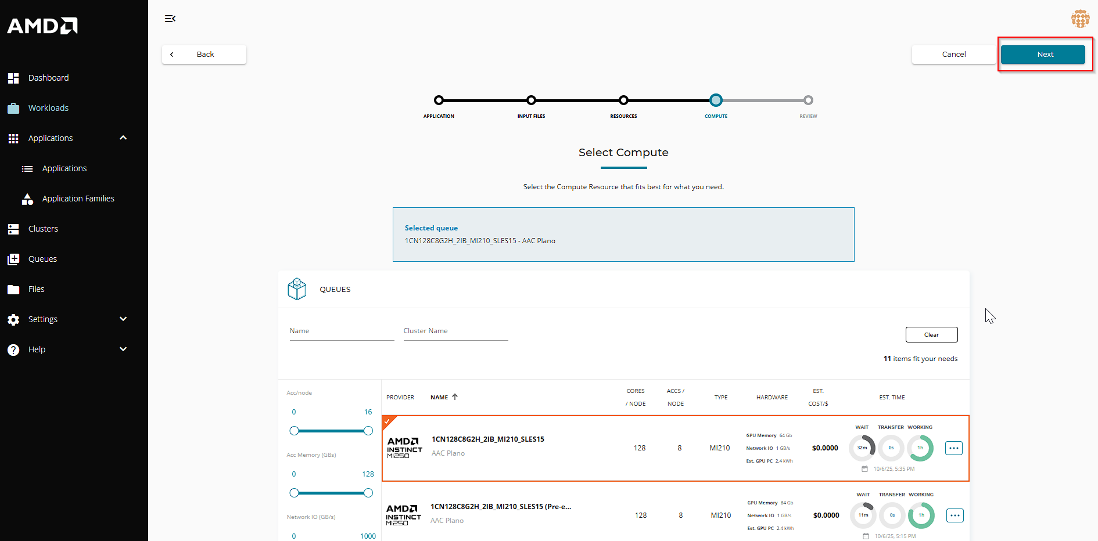
Task: Open the Files folder icon
Action: [x=13, y=289]
